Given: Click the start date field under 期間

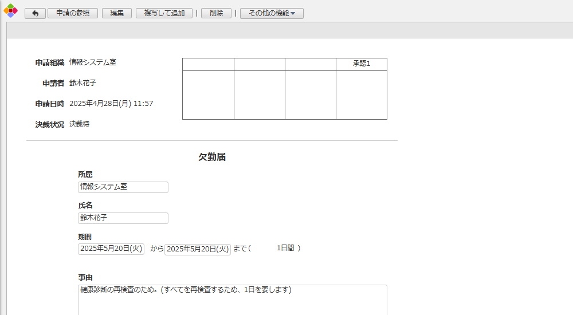Looking at the screenshot, I should tap(111, 249).
